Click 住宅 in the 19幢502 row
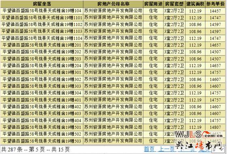The width and height of the screenshot is (227, 154). pos(153,134)
